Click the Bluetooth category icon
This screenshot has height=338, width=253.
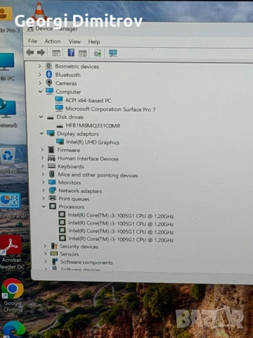coord(48,74)
